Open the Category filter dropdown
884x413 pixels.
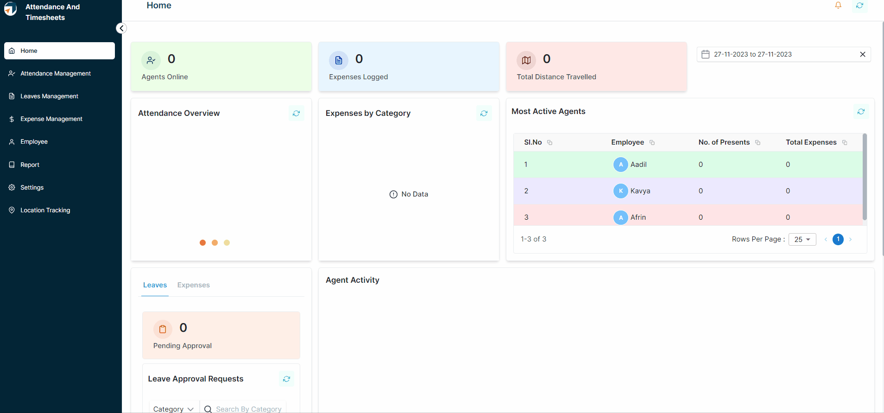pos(174,409)
